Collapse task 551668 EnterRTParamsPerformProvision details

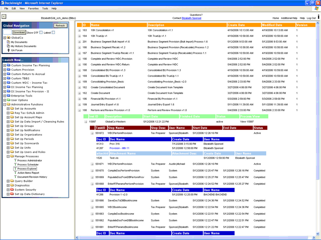pos(92,184)
